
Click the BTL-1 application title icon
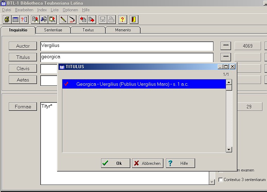[3, 3]
